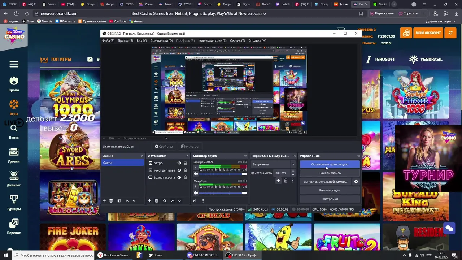
Task: Open OBS Правка menu
Action: (x=125, y=40)
